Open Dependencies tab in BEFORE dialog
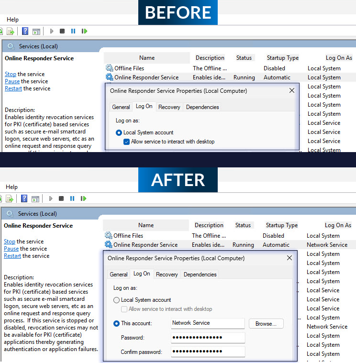This screenshot has width=356, height=363. tap(202, 107)
